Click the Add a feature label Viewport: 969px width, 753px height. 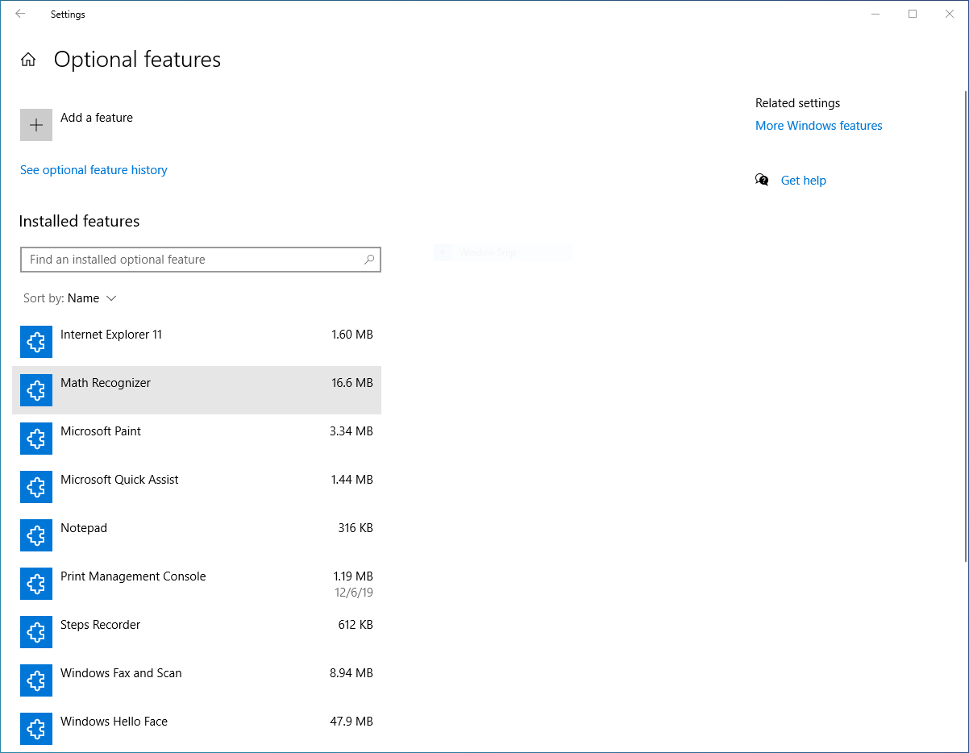point(97,118)
